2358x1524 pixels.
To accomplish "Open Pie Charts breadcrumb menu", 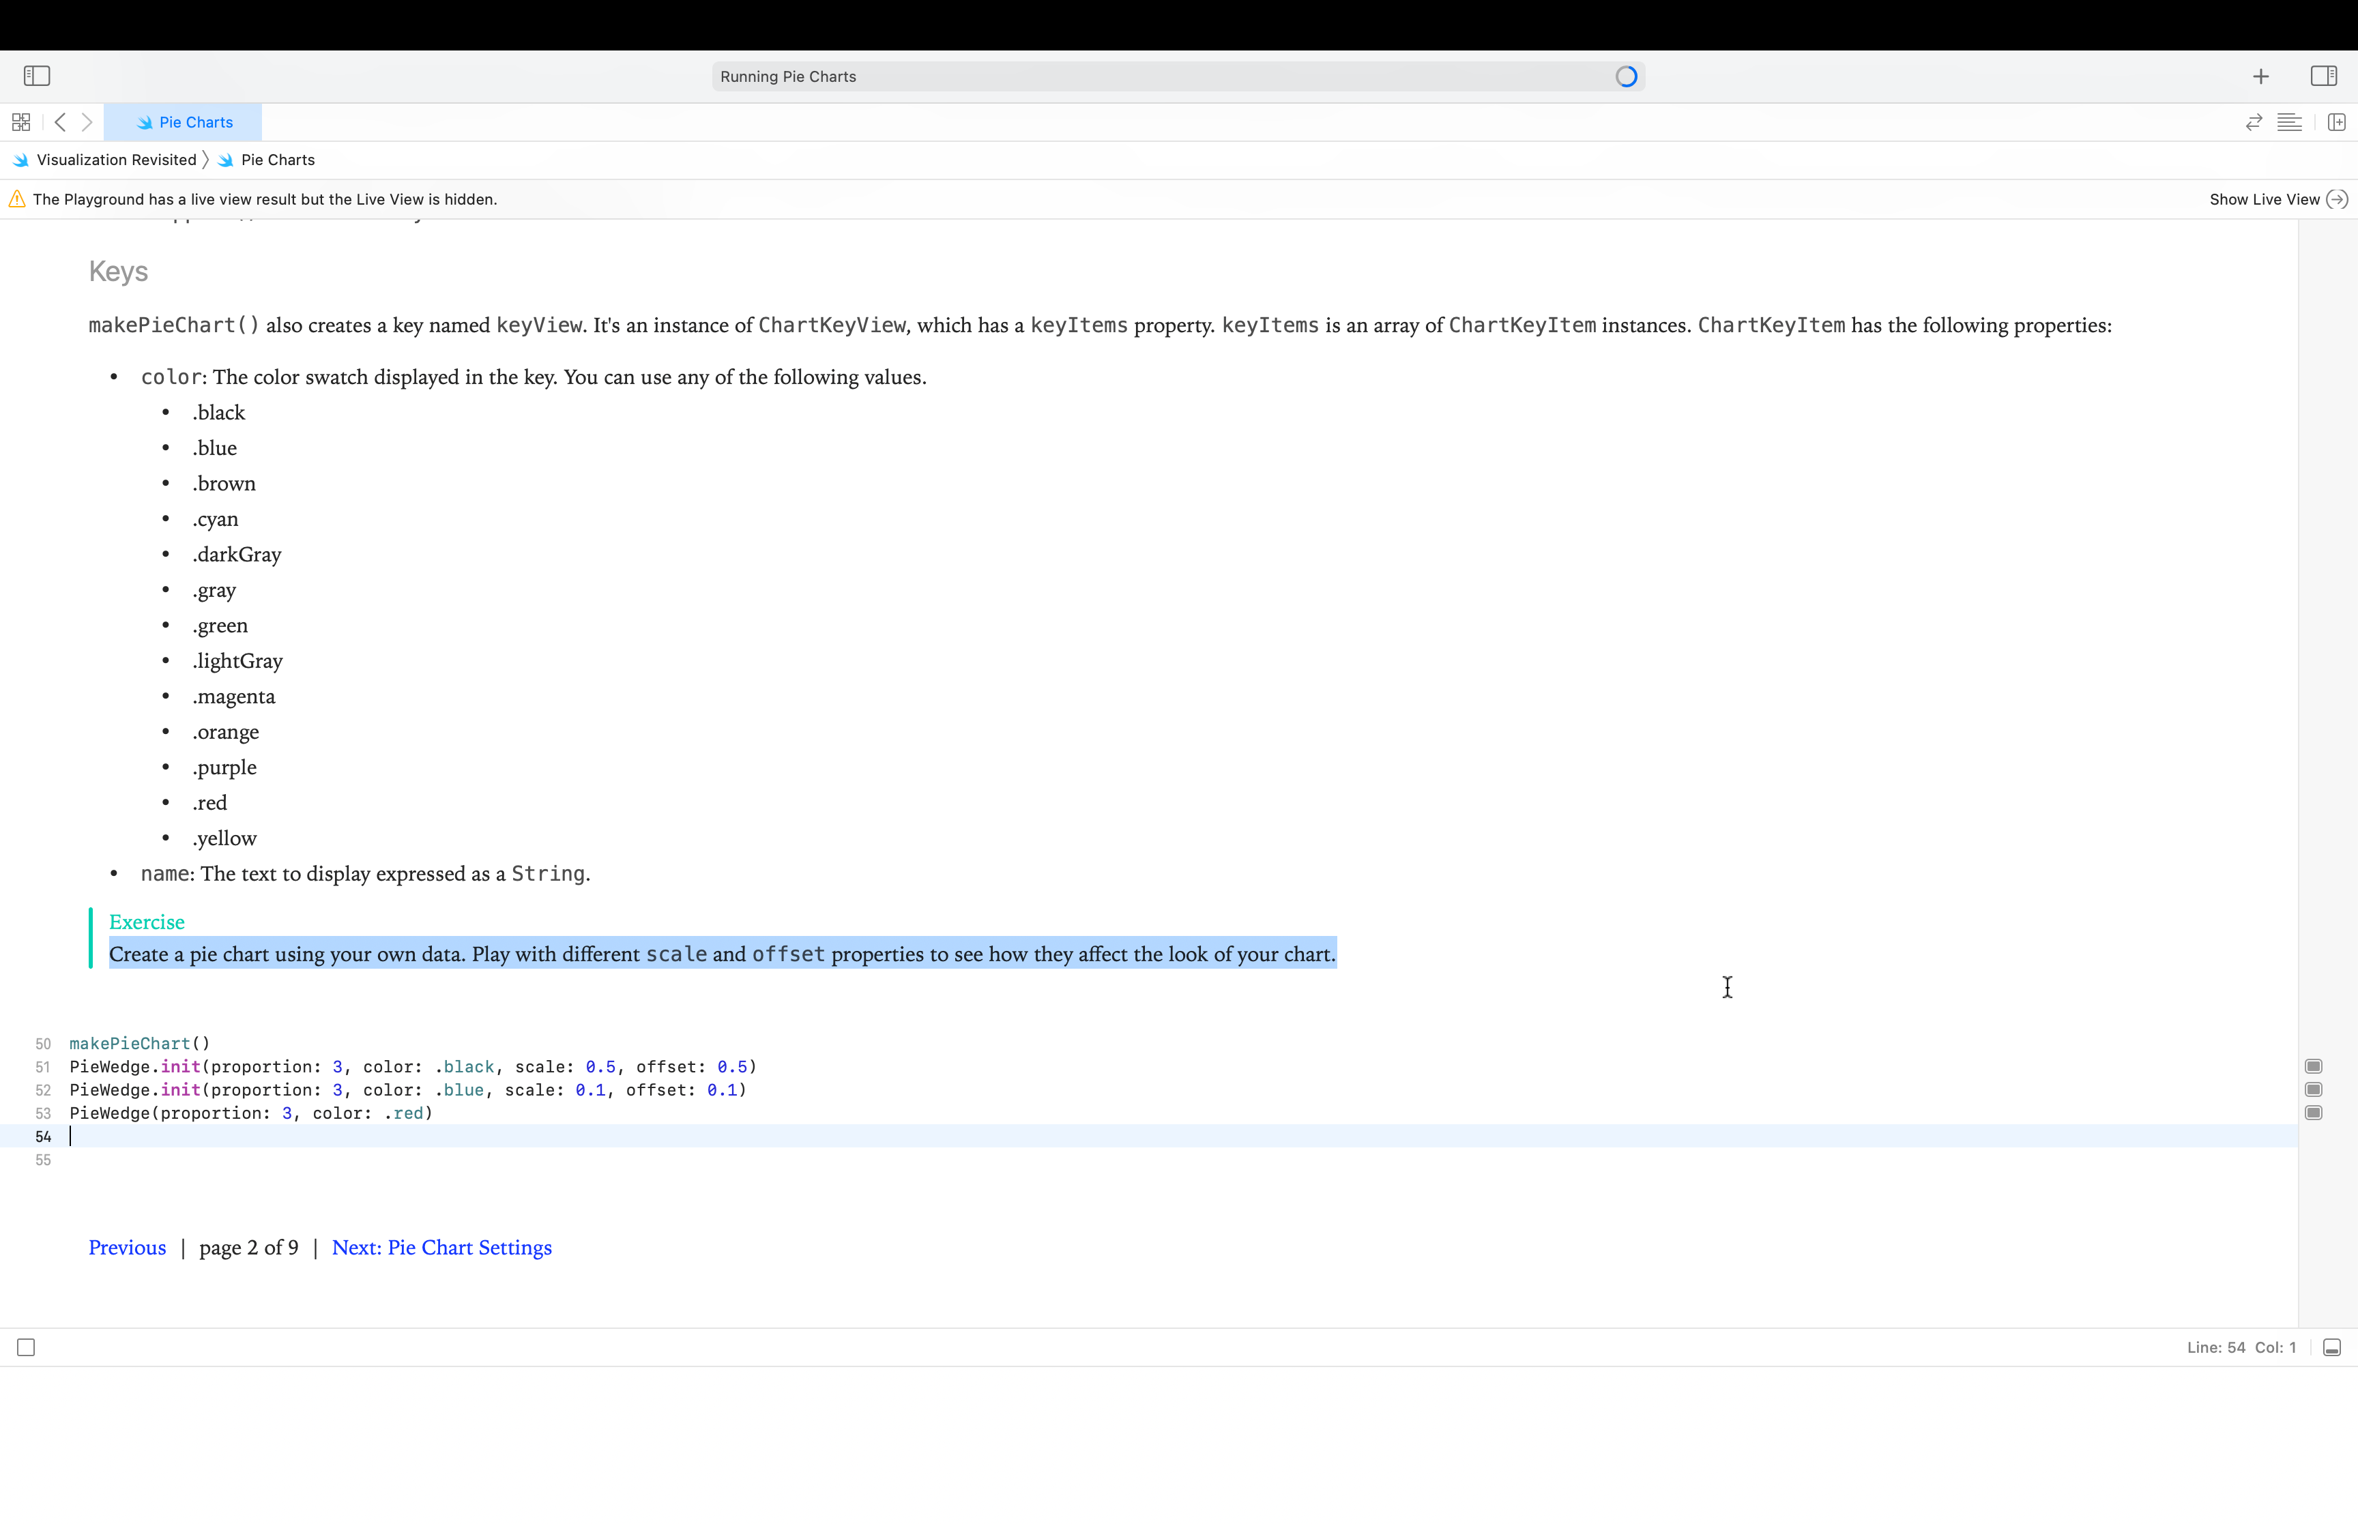I will pyautogui.click(x=277, y=160).
